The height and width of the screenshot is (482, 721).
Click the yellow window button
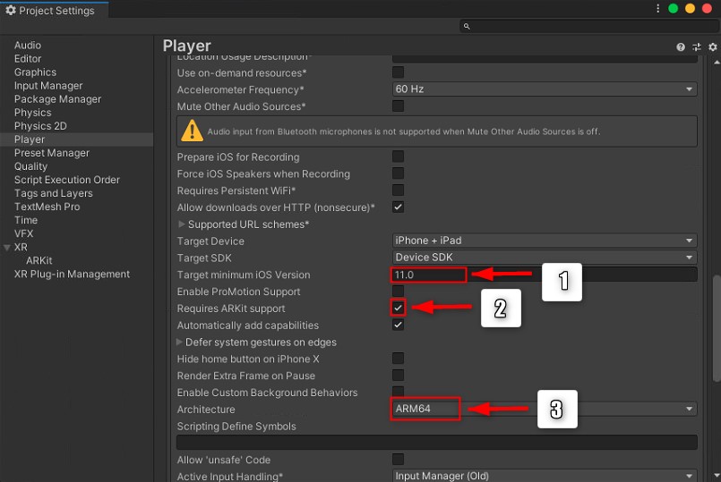coord(691,9)
